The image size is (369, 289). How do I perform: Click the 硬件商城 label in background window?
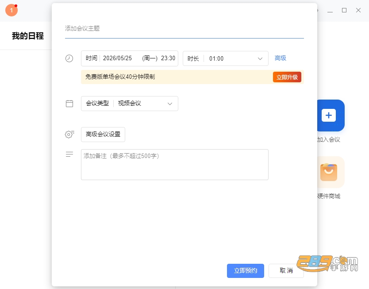click(329, 196)
